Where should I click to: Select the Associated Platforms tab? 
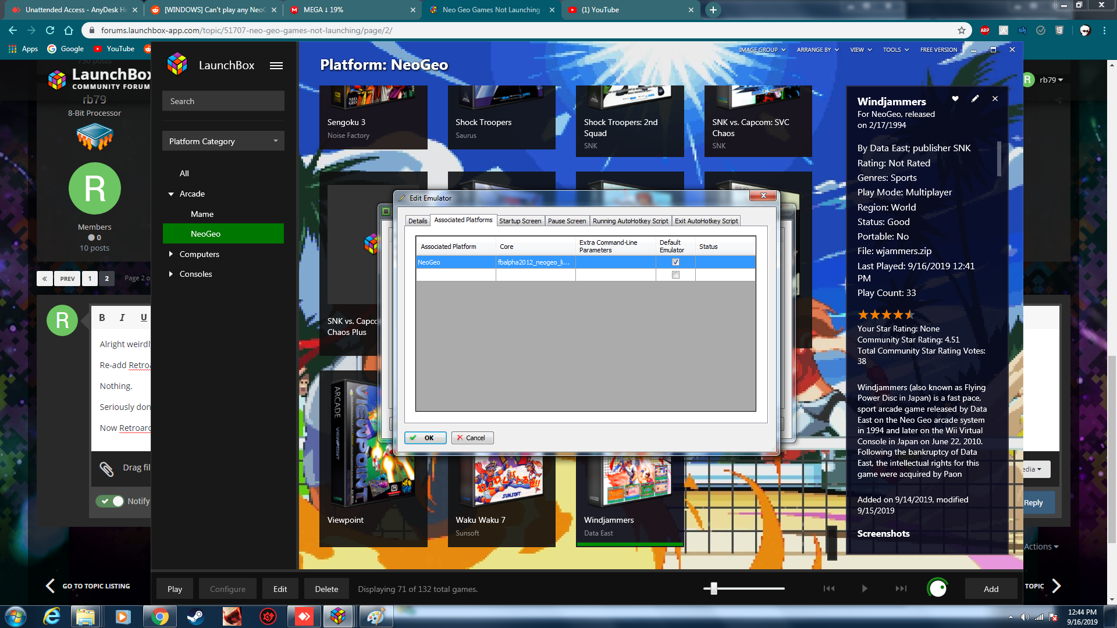click(463, 220)
